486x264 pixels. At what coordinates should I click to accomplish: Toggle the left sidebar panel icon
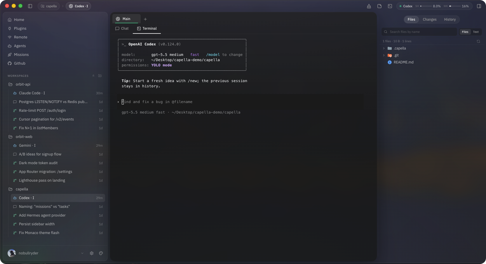click(30, 6)
